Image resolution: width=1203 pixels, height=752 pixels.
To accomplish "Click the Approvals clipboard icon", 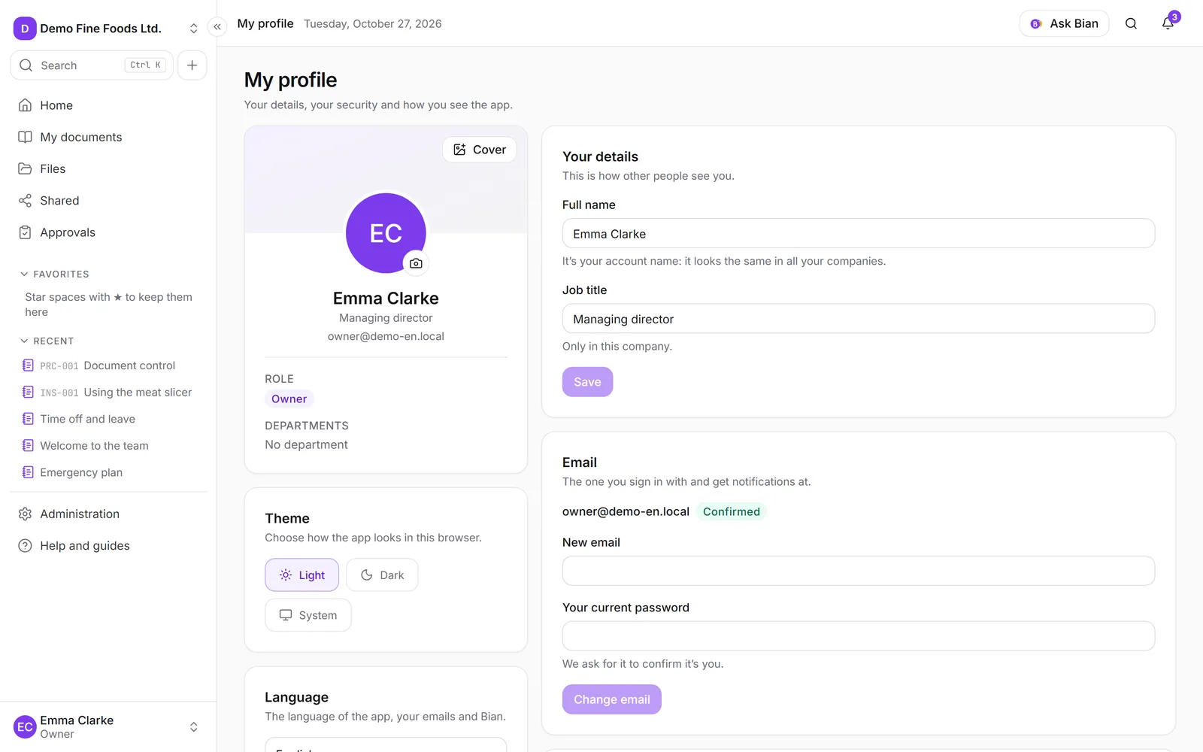I will tap(25, 232).
